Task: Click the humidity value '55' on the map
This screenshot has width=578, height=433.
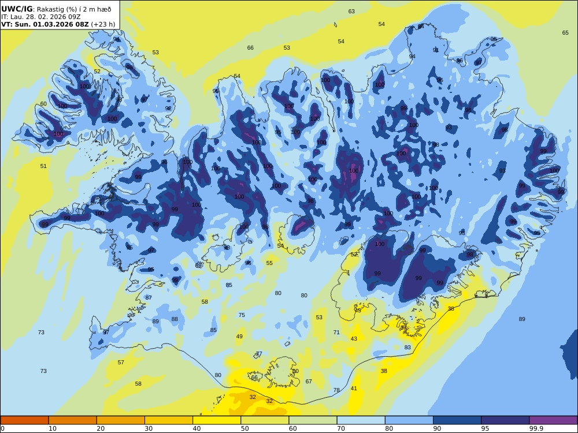Action: tap(269, 263)
